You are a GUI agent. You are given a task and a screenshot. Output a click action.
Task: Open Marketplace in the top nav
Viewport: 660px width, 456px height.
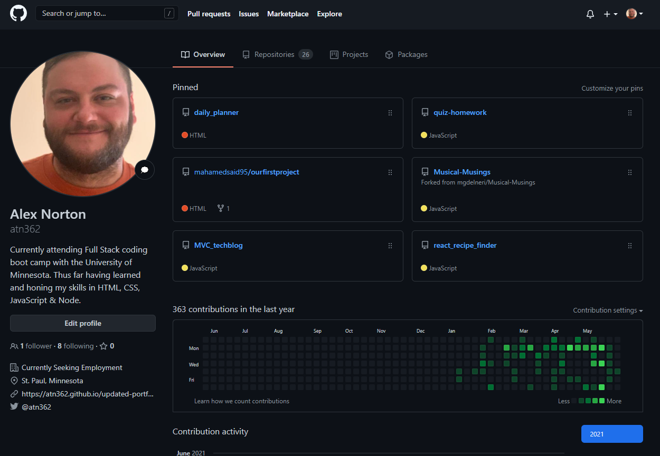click(288, 14)
